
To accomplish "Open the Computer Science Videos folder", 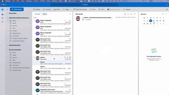I will click(x=20, y=39).
